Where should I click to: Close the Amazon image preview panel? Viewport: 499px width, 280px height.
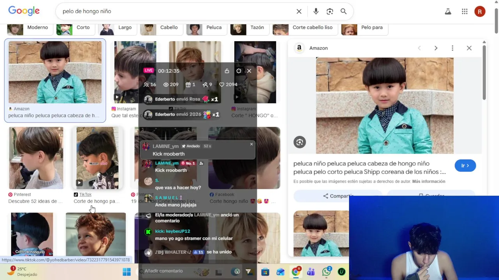tap(469, 48)
